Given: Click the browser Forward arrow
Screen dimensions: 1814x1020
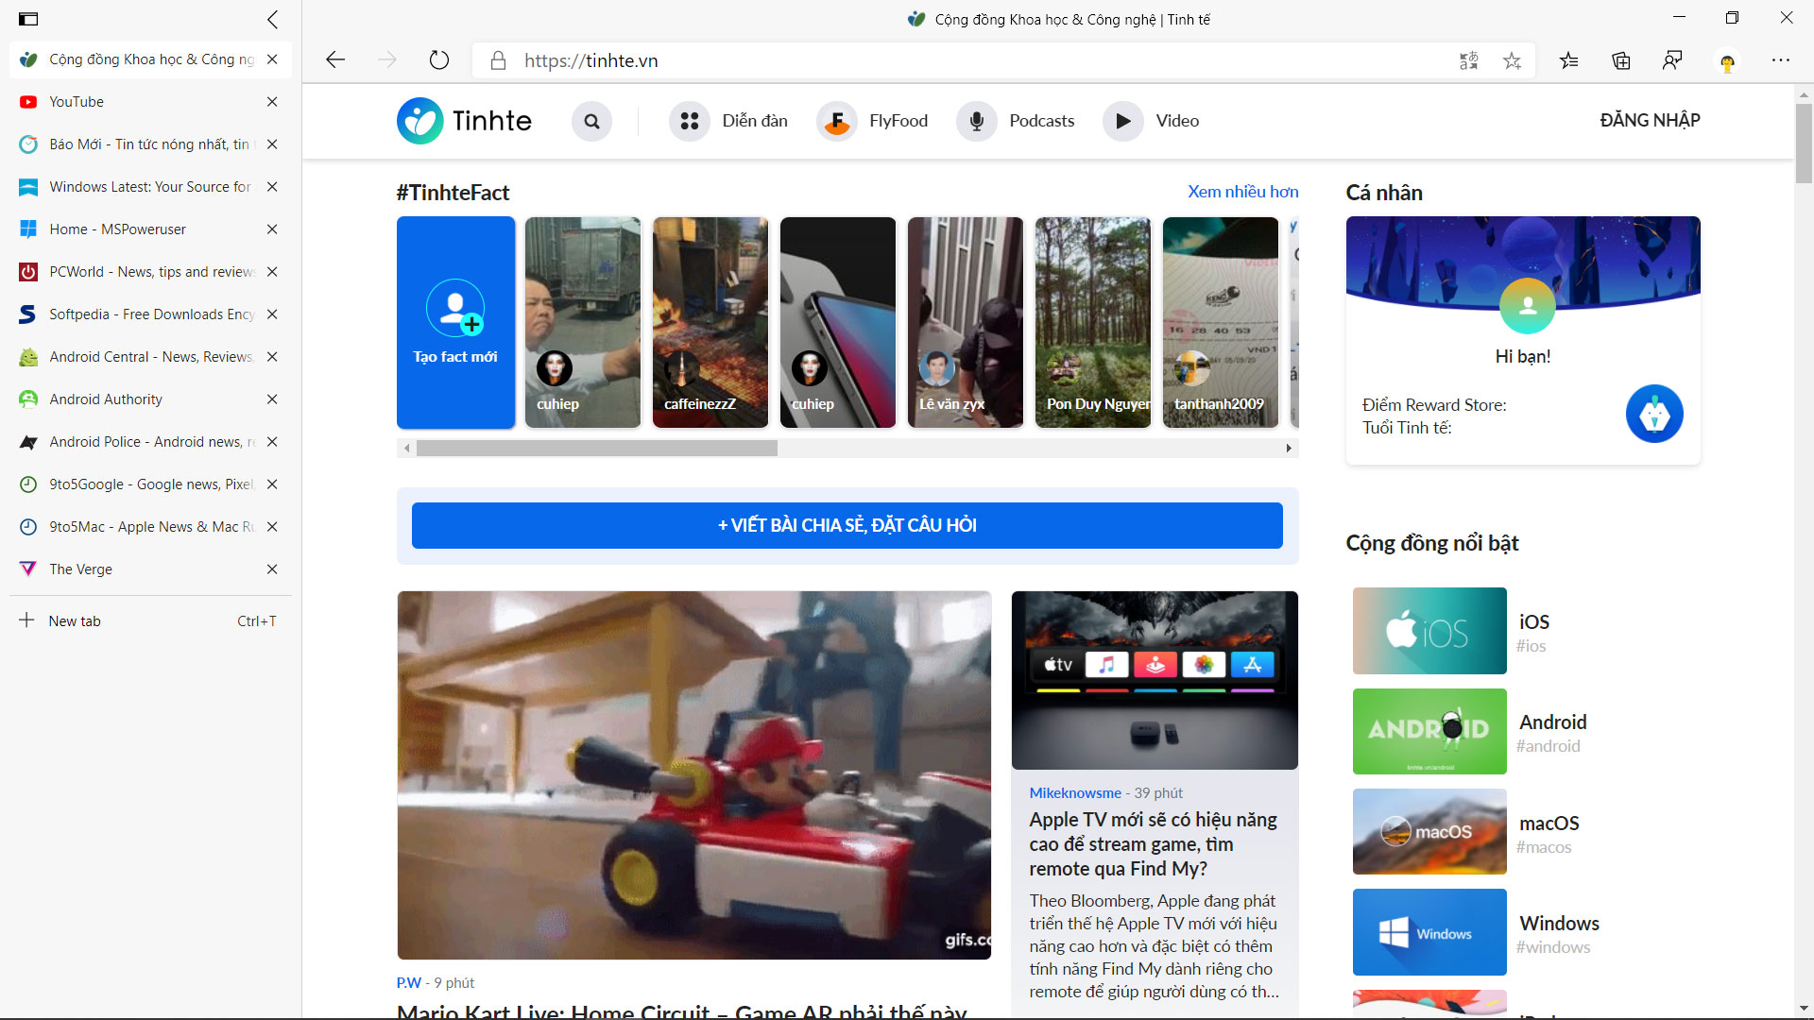Looking at the screenshot, I should click(387, 60).
